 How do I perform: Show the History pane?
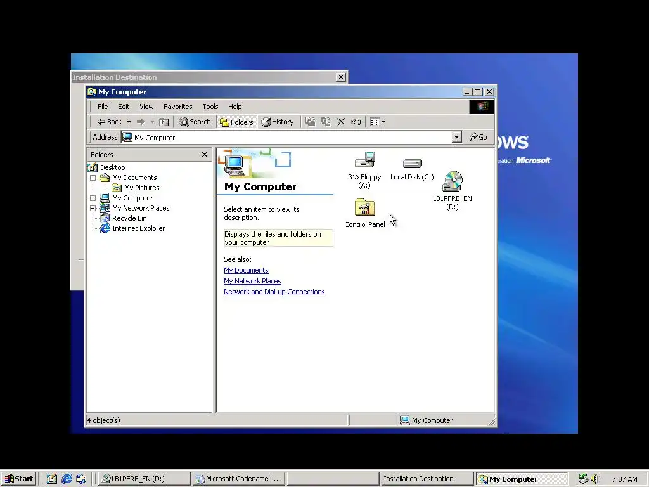tap(278, 122)
